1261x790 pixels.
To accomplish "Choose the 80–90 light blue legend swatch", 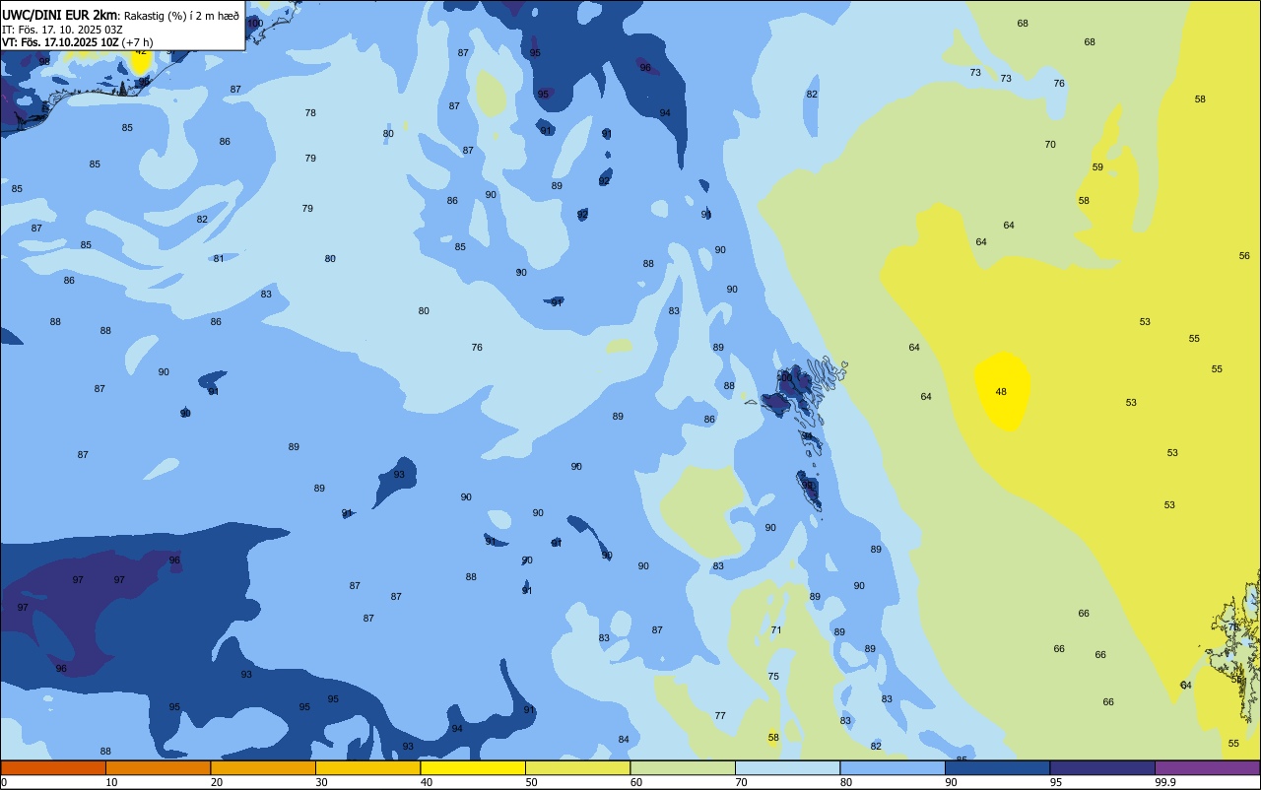I will pos(893,767).
